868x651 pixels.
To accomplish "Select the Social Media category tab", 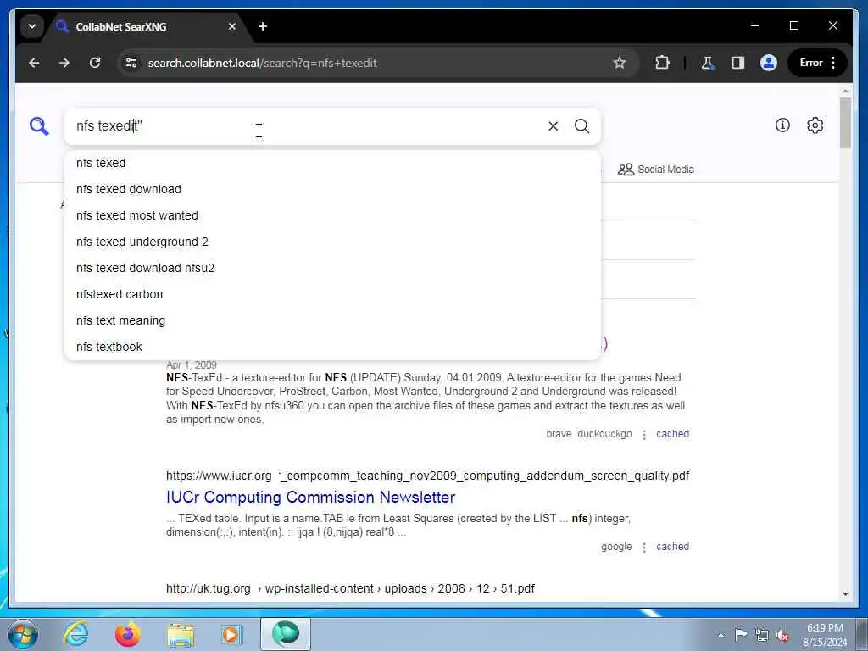I will tap(656, 170).
